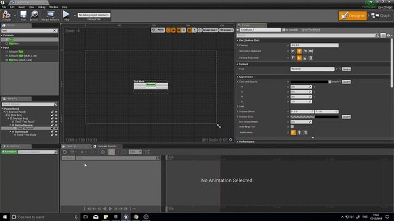Toggle lock on Vertical Box row
This screenshot has width=394, height=221.
(x=52, y=118)
